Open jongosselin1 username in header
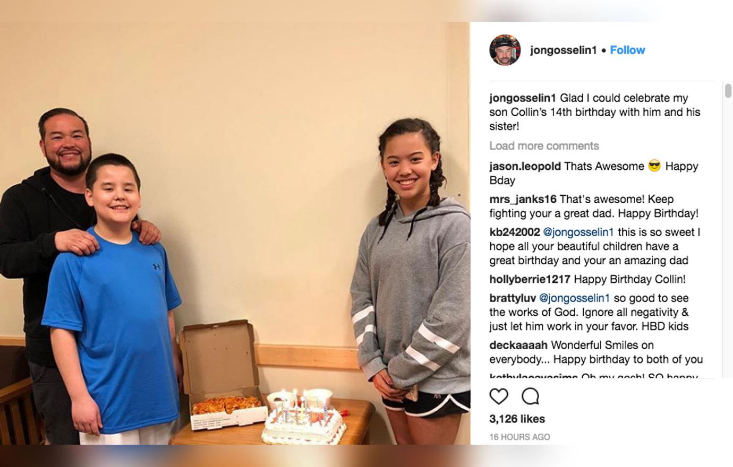This screenshot has width=733, height=467. click(x=563, y=50)
